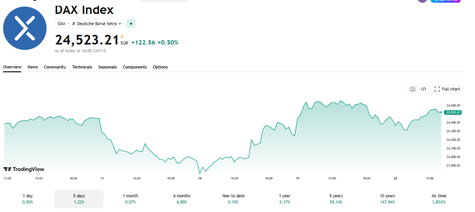Open the Full chart view
Viewport: 475px width, 212px height.
pyautogui.click(x=447, y=89)
